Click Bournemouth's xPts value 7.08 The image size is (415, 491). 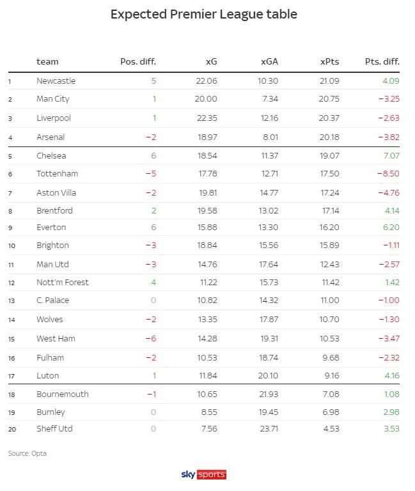(x=330, y=394)
